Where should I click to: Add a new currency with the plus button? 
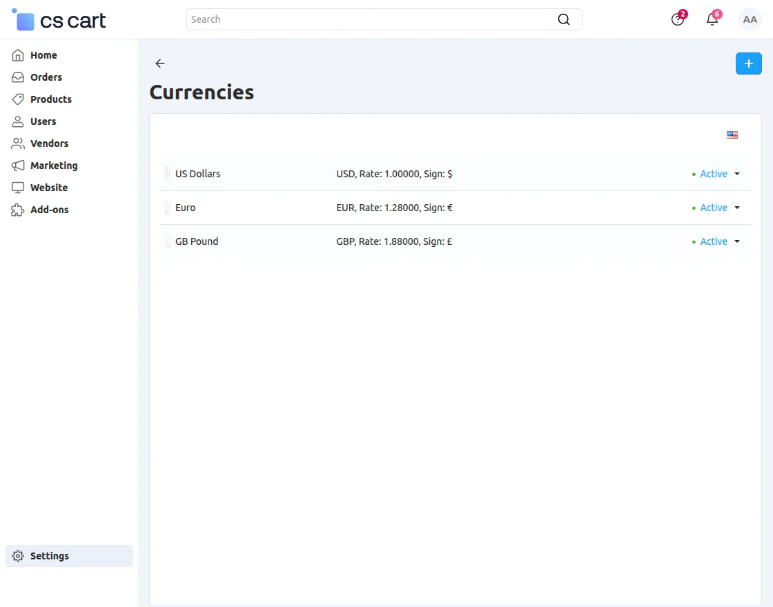point(748,63)
